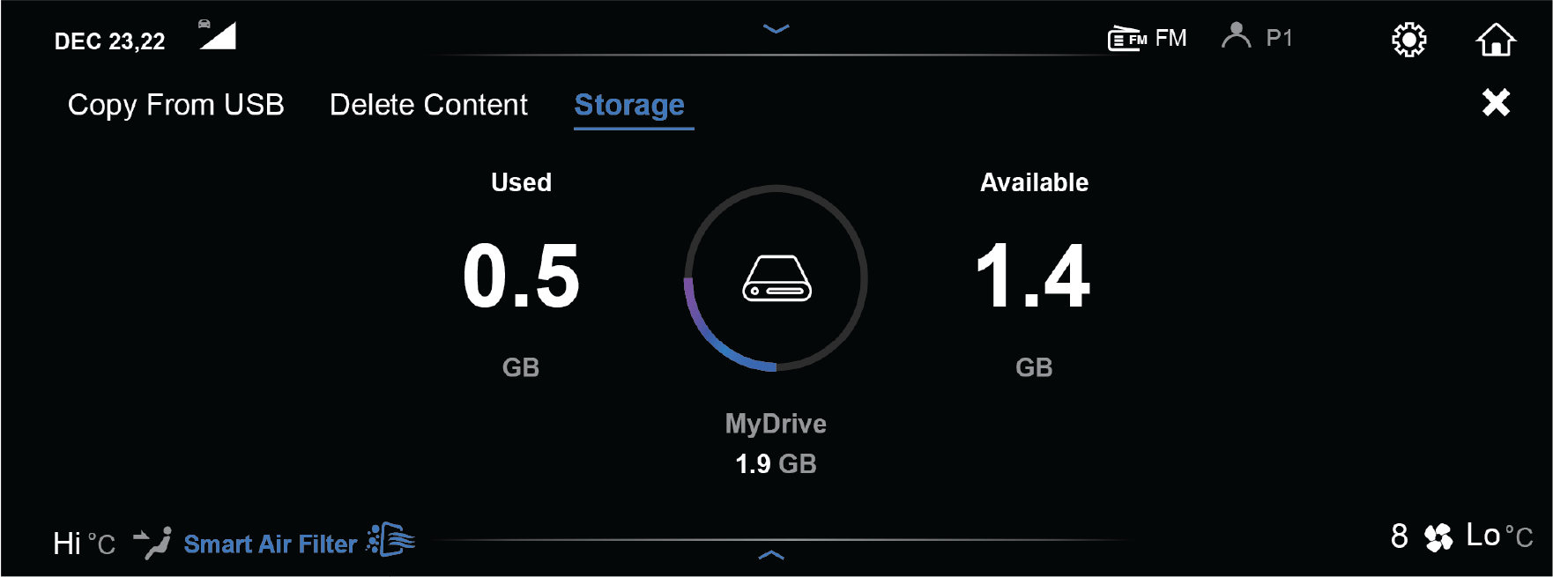The width and height of the screenshot is (1553, 577).
Task: Tap the hard drive icon in the circle
Action: point(776,278)
